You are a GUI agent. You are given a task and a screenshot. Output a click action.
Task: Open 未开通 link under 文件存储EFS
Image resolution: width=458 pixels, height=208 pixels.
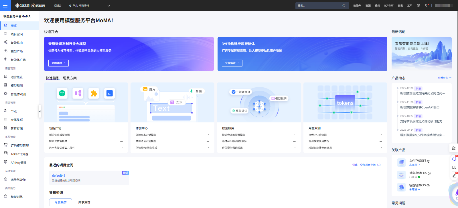[x=414, y=165]
